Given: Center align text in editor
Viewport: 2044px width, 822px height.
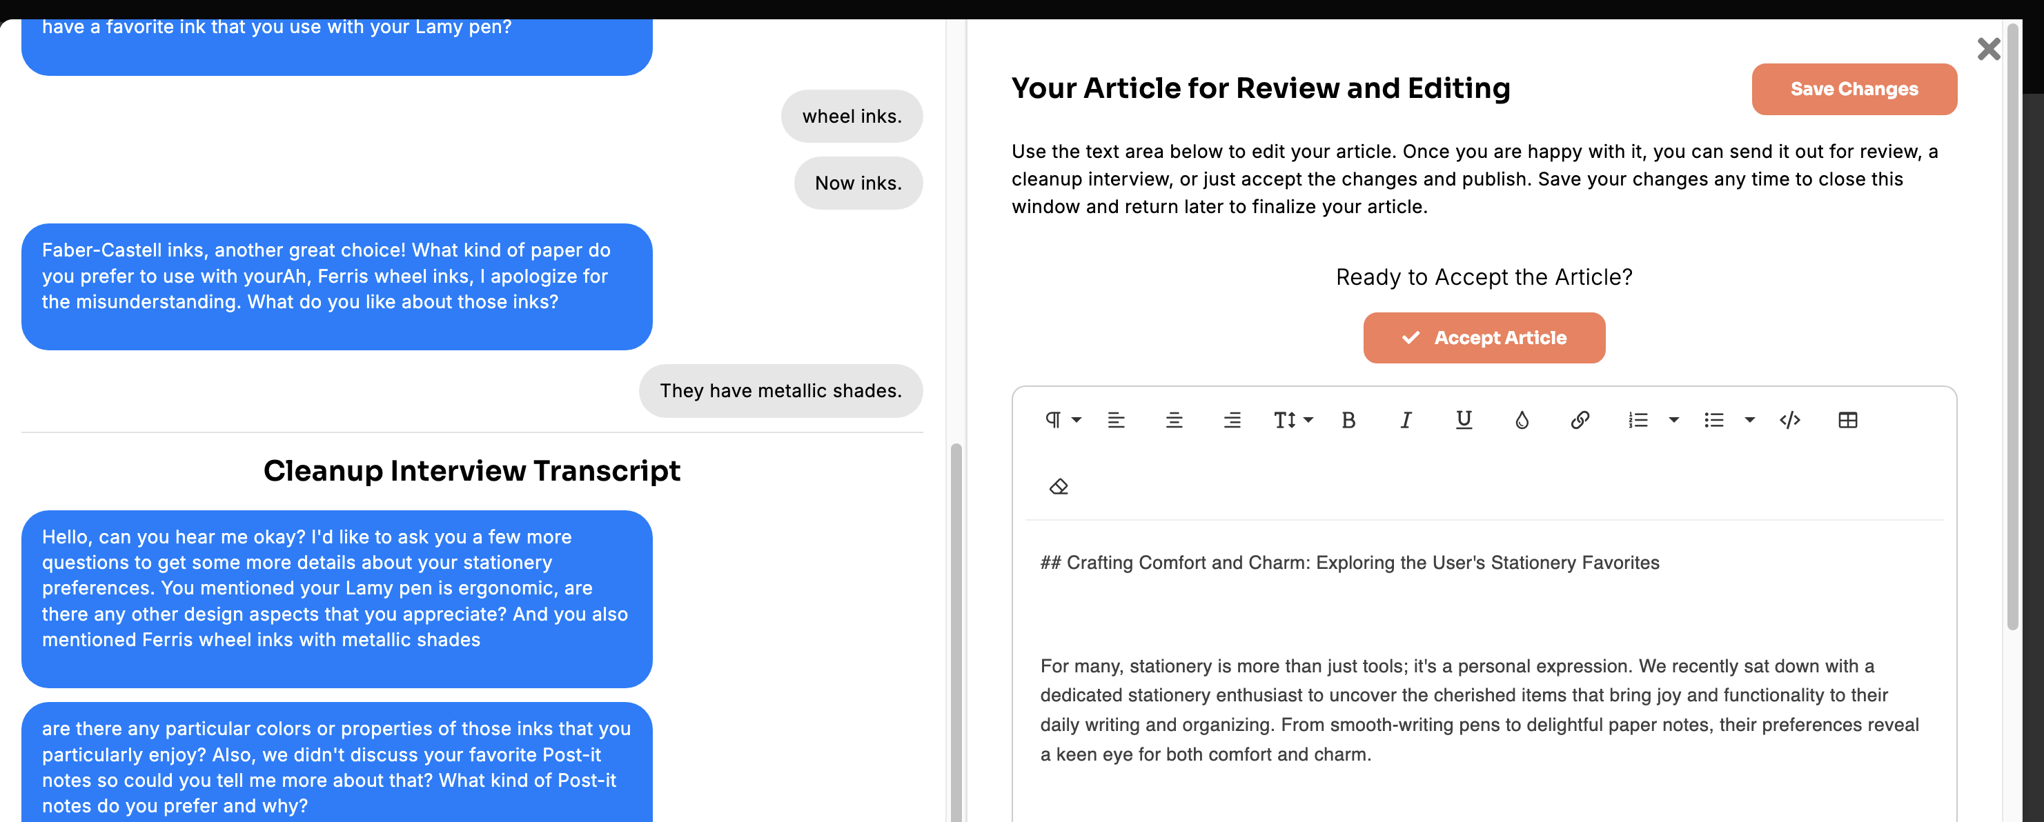Looking at the screenshot, I should [1175, 420].
